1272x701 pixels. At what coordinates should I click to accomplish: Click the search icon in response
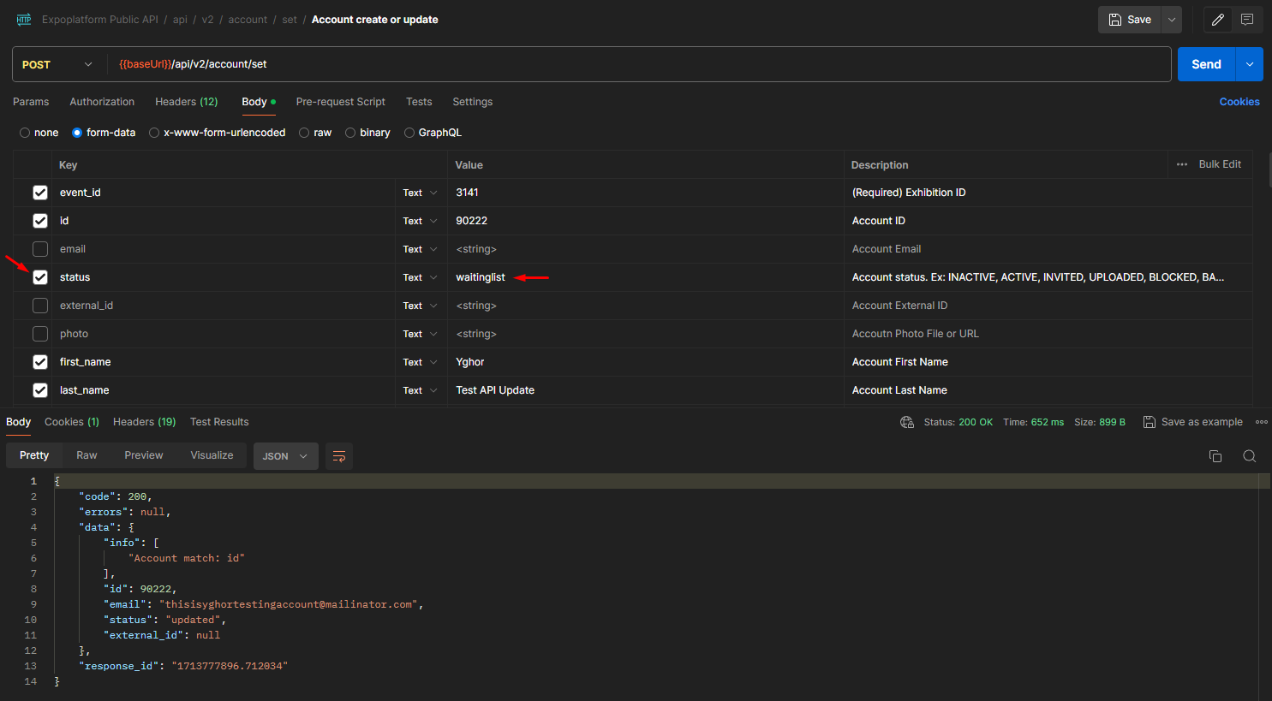click(x=1249, y=456)
